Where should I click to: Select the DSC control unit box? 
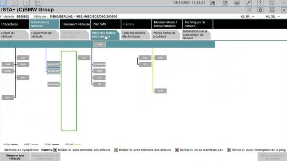(145, 58)
